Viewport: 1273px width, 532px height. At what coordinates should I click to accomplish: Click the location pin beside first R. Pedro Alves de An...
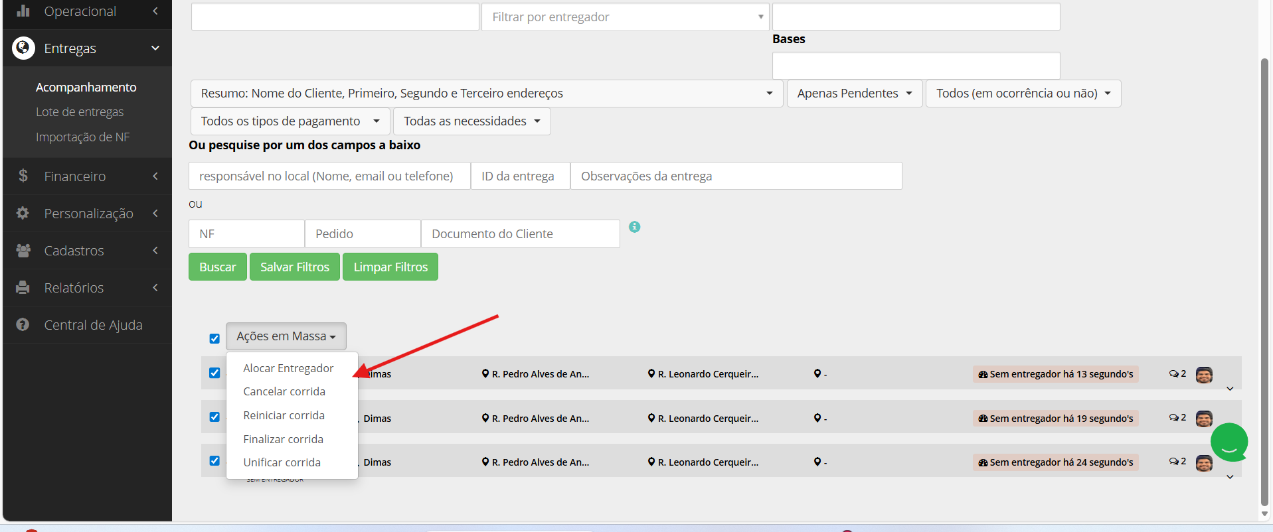[485, 374]
